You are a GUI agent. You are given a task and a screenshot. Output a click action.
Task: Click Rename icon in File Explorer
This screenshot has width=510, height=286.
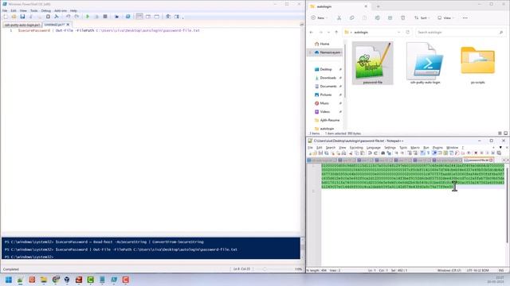pyautogui.click(x=377, y=17)
